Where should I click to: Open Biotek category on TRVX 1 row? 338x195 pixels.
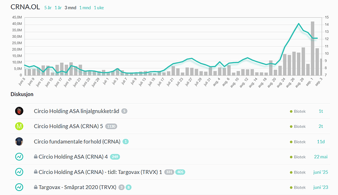click(x=298, y=172)
